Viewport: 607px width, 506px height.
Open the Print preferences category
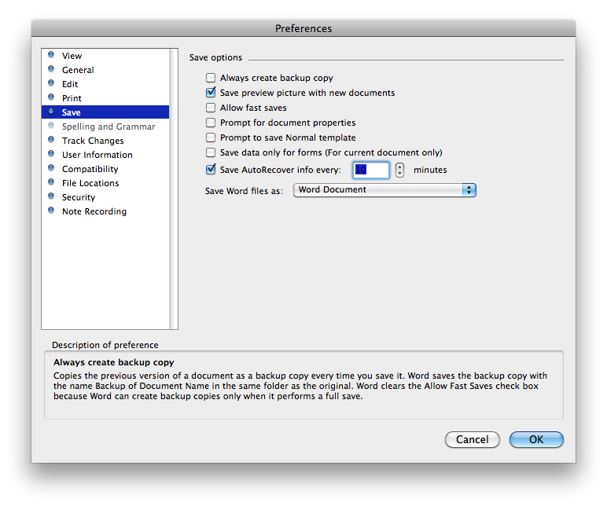pos(105,98)
